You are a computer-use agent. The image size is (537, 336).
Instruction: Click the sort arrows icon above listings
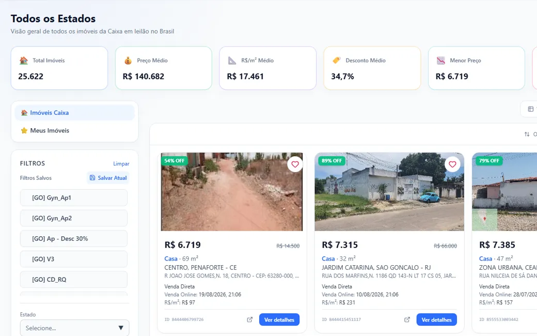[527, 134]
